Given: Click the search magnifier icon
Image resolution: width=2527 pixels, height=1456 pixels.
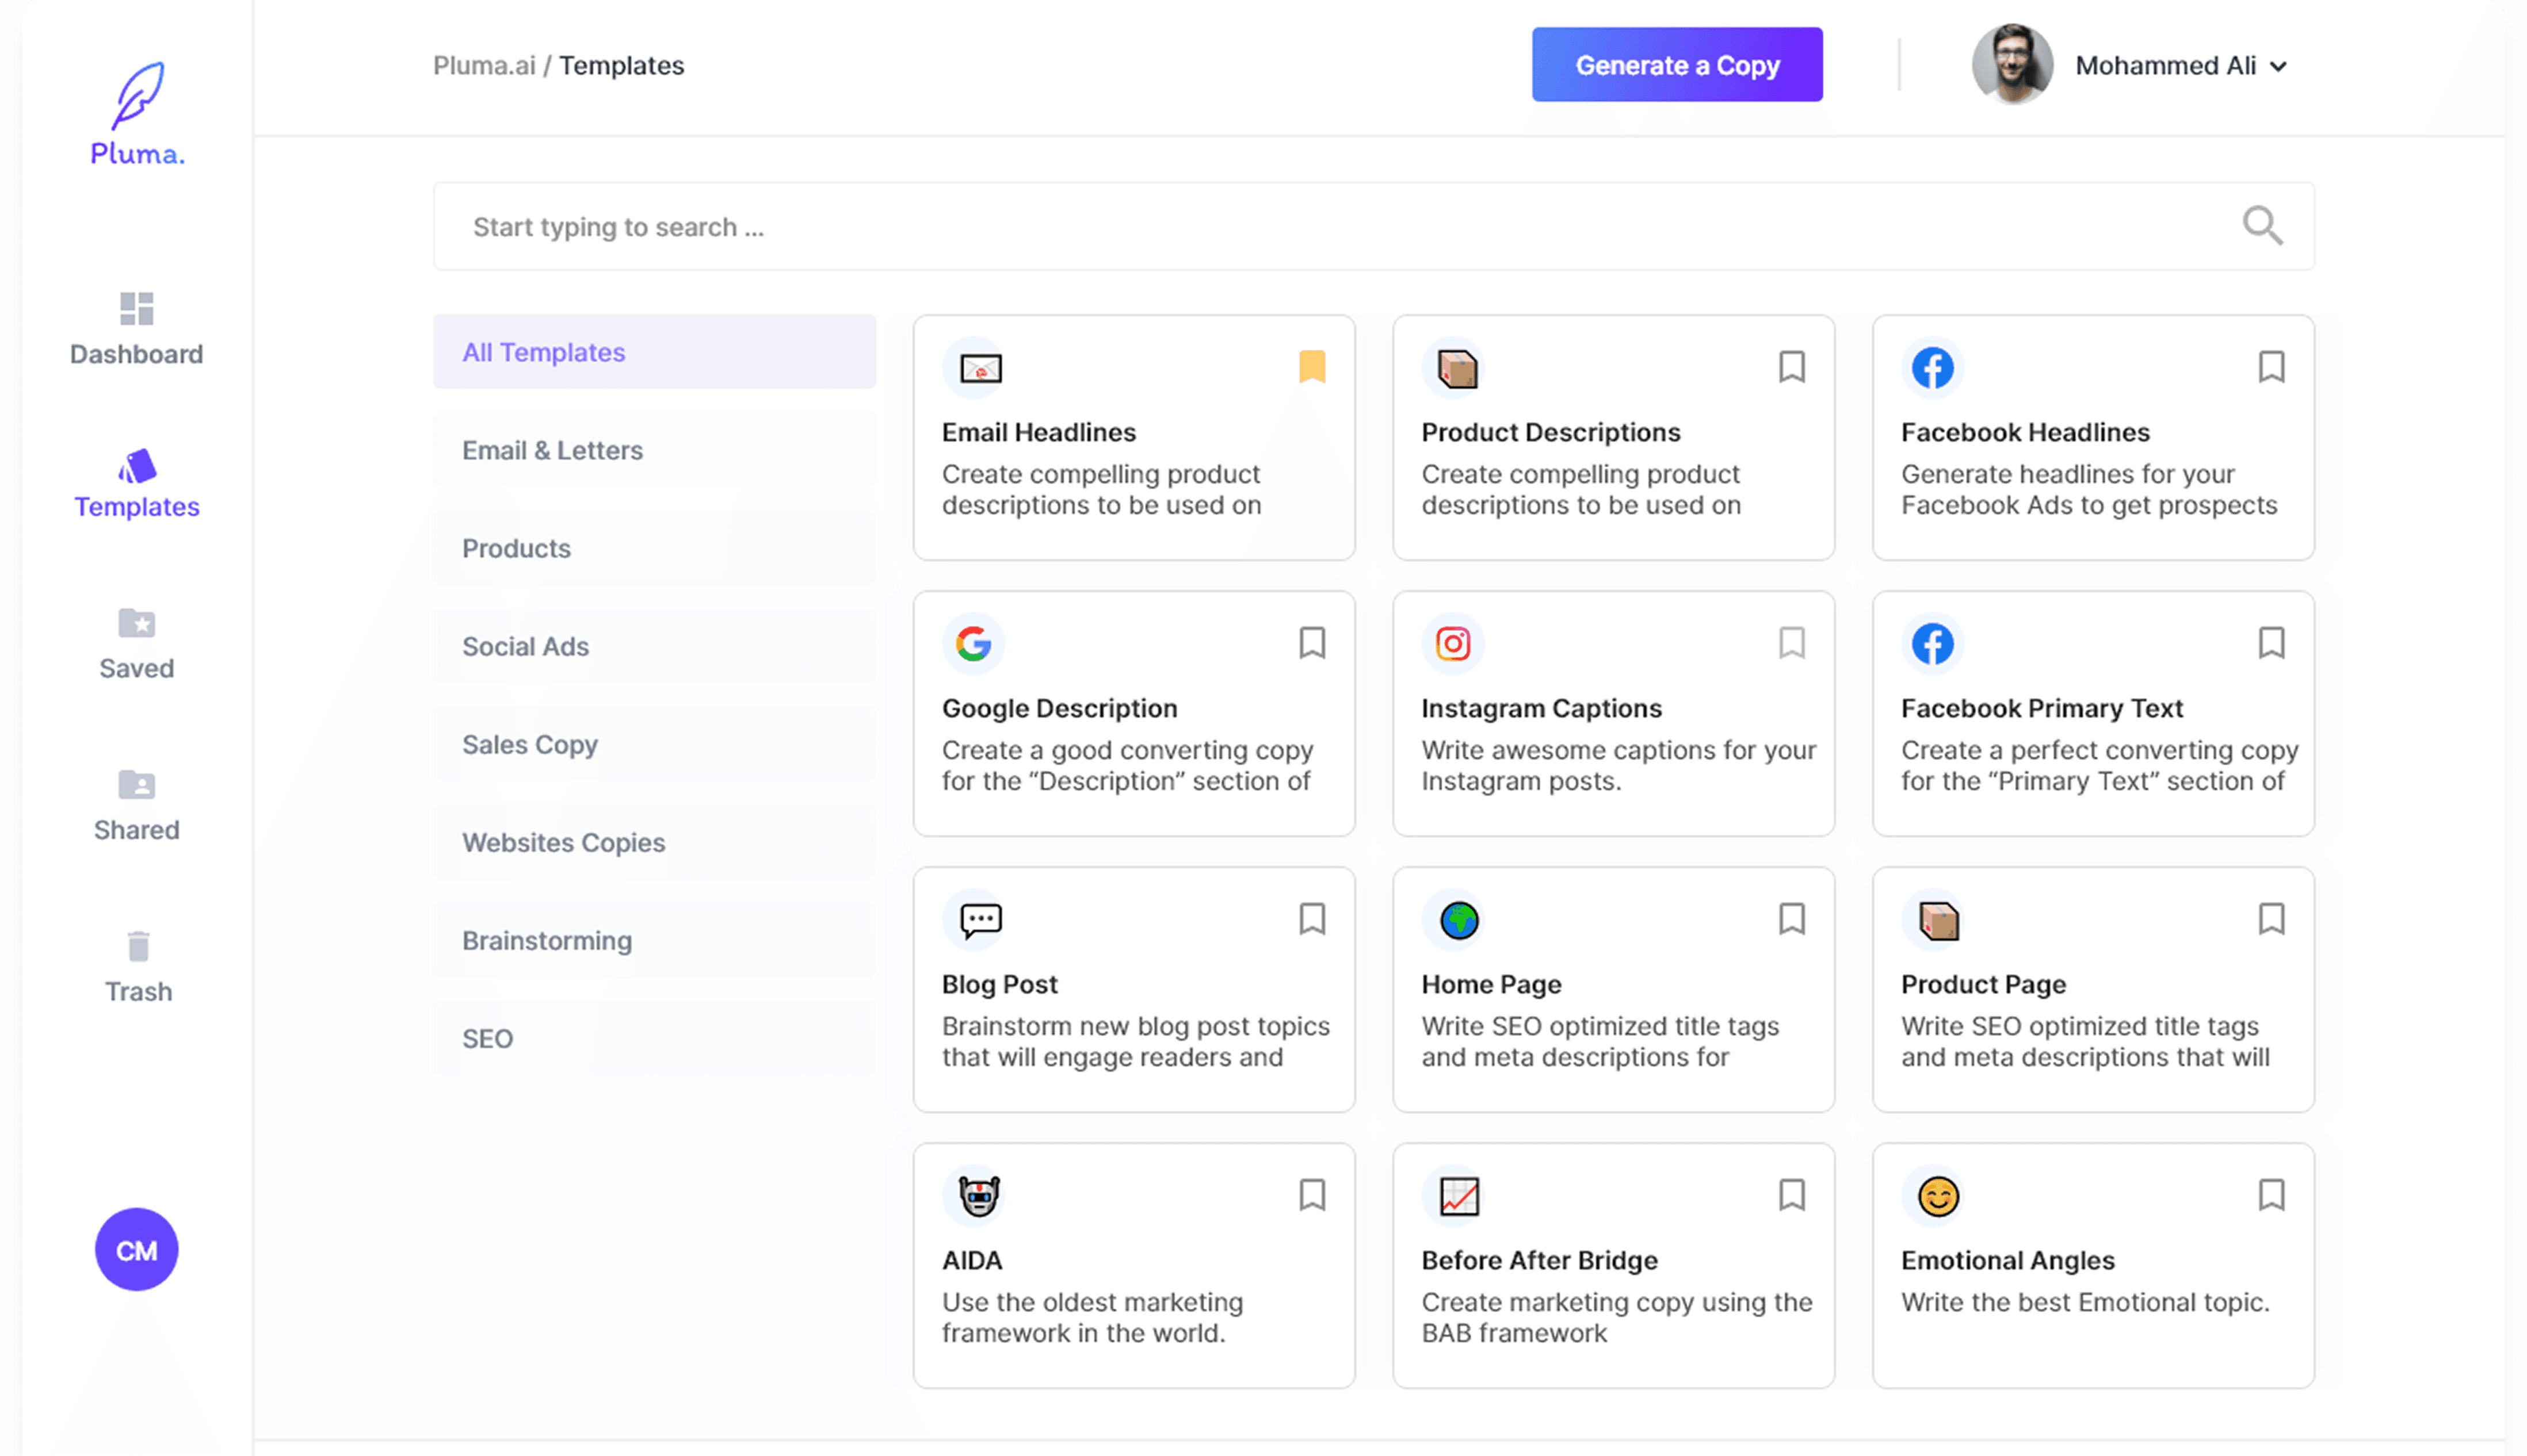Looking at the screenshot, I should (x=2262, y=226).
